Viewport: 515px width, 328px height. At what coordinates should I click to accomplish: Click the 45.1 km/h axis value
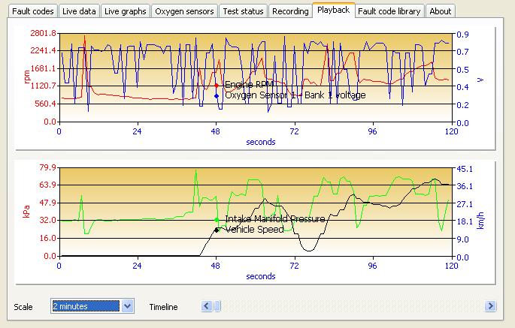[x=465, y=169]
